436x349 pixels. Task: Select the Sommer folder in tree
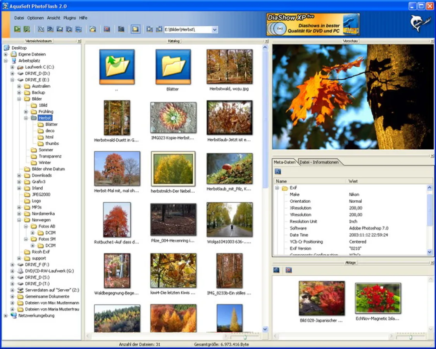[x=45, y=150]
